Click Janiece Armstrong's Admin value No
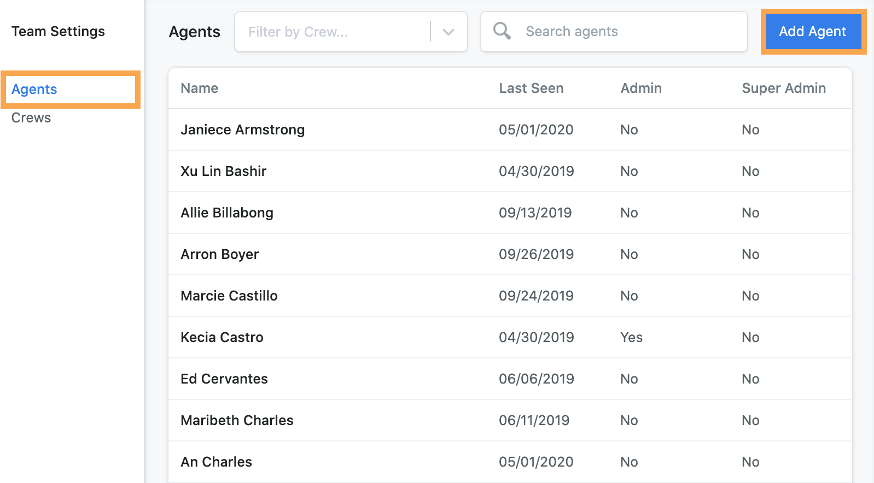874x483 pixels. 630,129
